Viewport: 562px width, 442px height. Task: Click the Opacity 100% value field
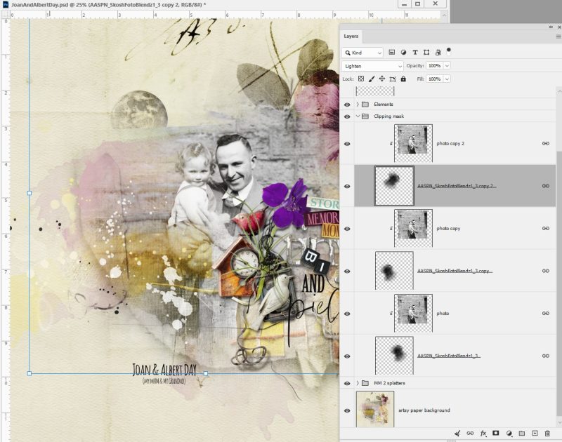pos(435,65)
